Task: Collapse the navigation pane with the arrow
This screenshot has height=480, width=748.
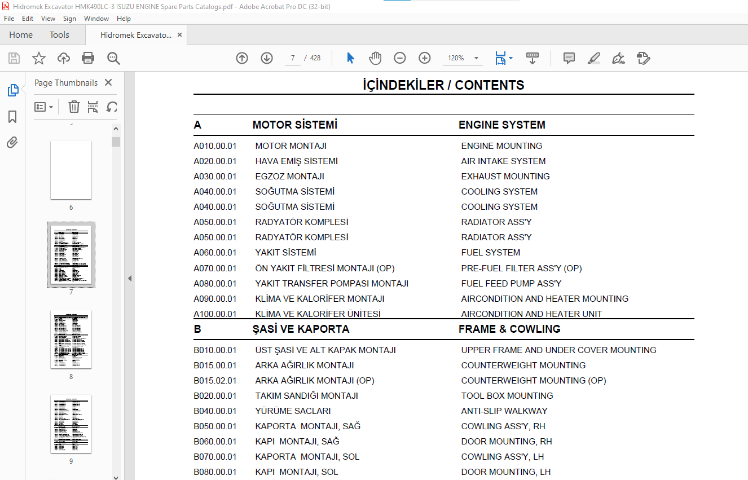Action: [129, 278]
